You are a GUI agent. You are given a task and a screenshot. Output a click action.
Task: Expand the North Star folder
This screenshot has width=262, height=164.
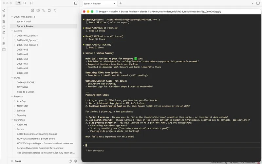coord(15,106)
